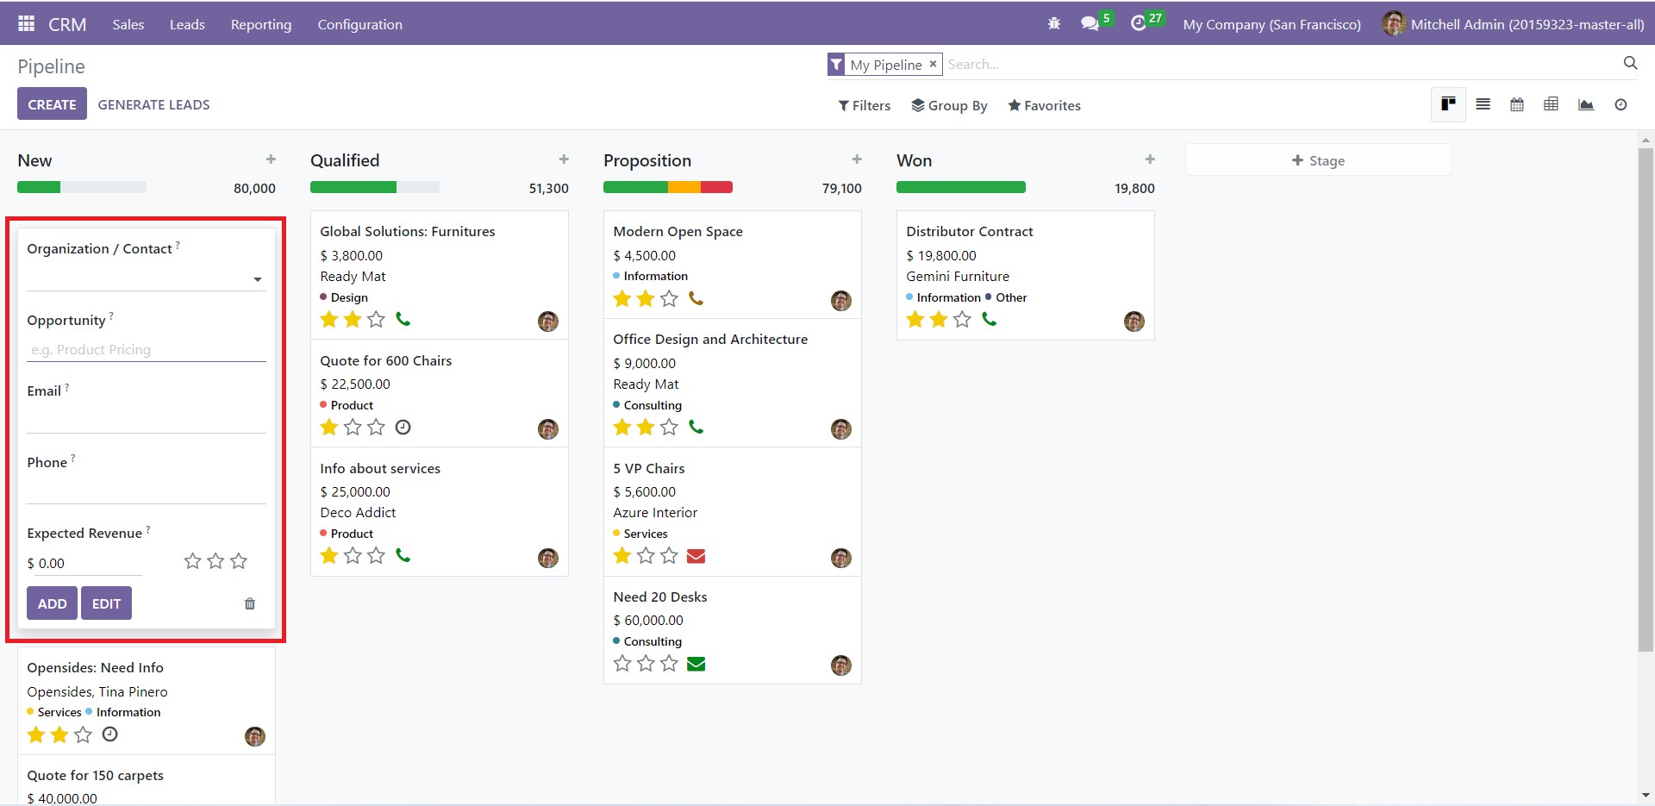Set third priority star on Opensides: Need Info
Image resolution: width=1655 pixels, height=806 pixels.
coord(83,734)
